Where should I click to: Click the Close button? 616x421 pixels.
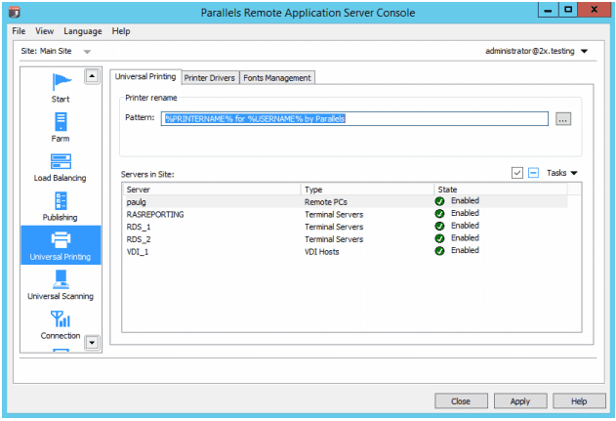point(461,400)
